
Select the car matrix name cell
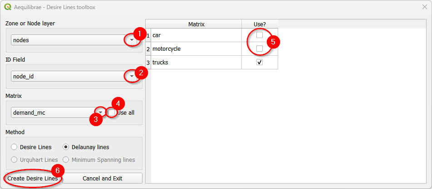[196, 35]
